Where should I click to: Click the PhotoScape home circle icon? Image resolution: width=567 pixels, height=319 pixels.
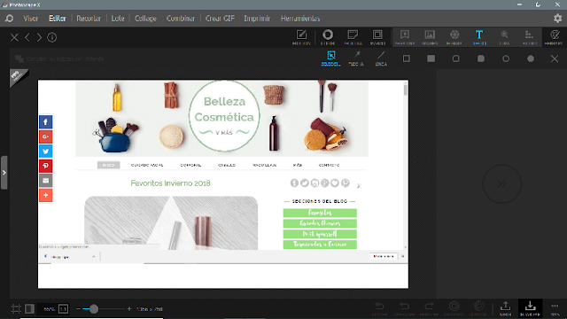click(x=9, y=19)
